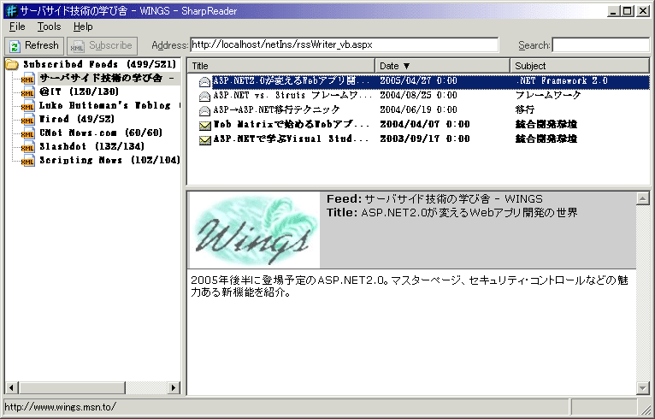Open the Tools menu
Screen dimensions: 655x419
pos(49,27)
